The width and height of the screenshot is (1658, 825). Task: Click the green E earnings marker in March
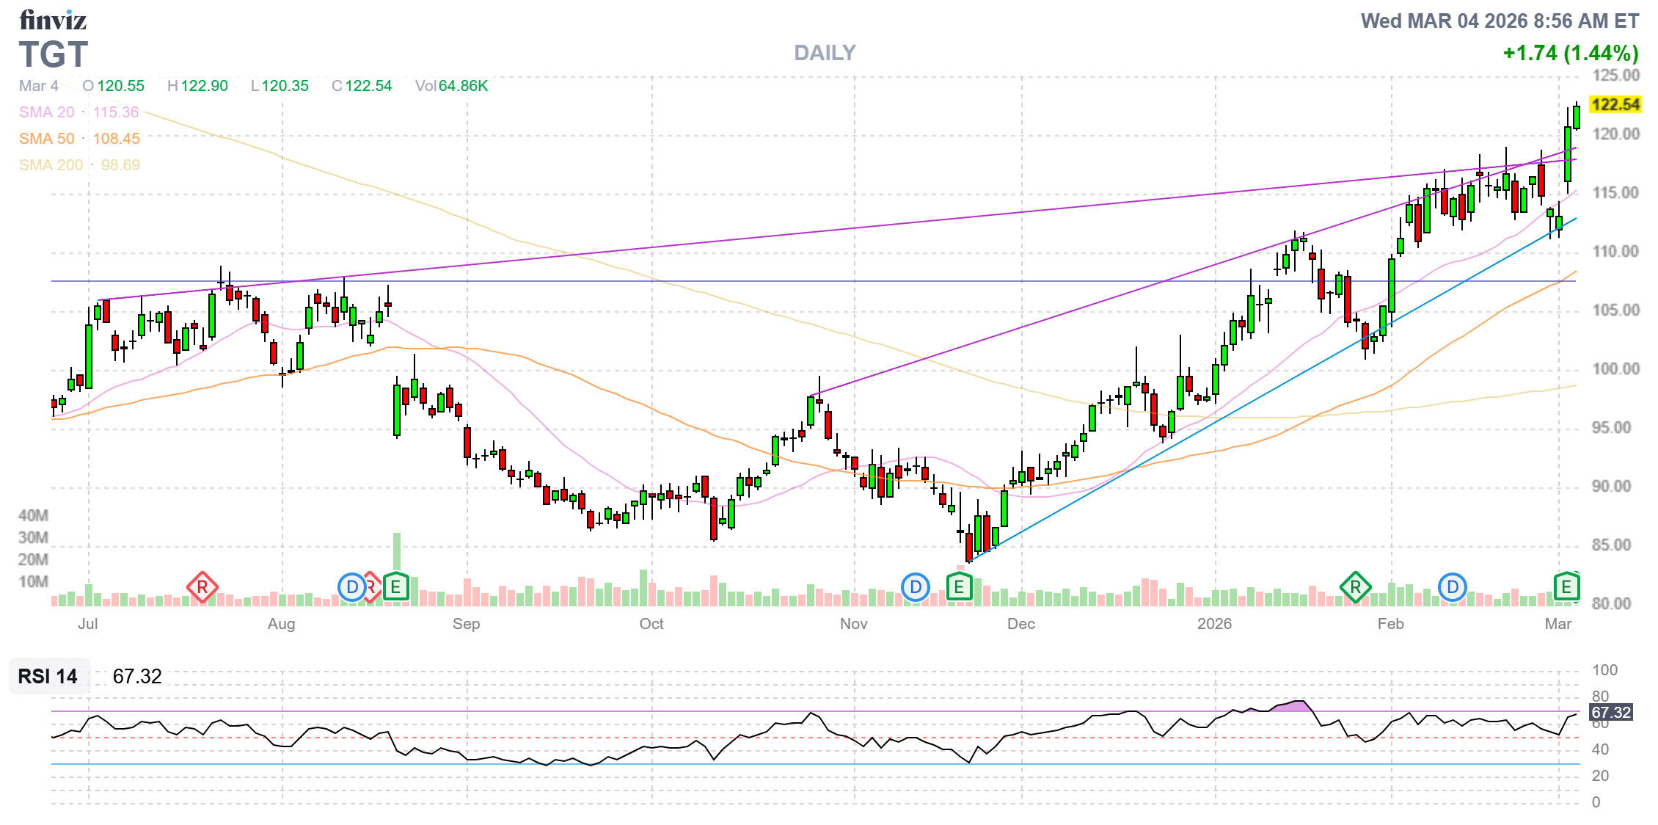coord(1566,586)
